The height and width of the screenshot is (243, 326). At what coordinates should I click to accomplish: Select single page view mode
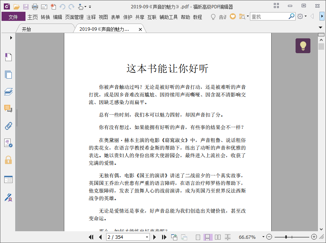pos(198,237)
